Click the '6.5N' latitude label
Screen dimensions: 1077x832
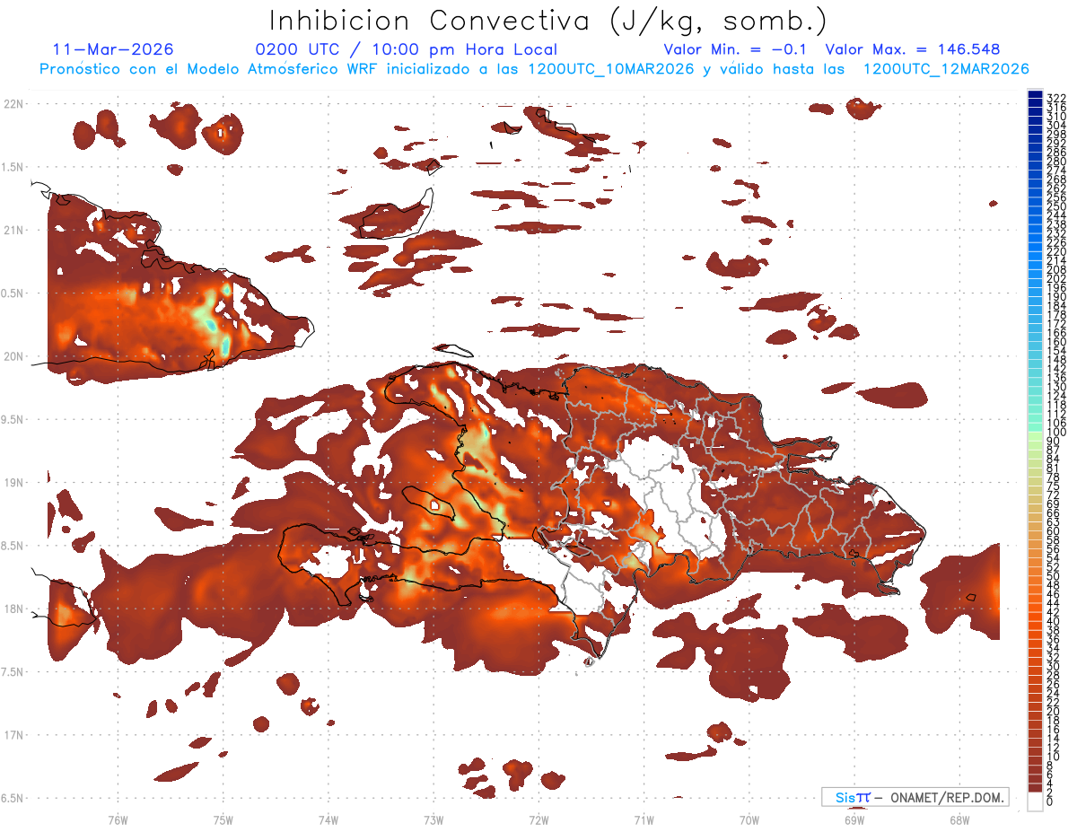13,798
